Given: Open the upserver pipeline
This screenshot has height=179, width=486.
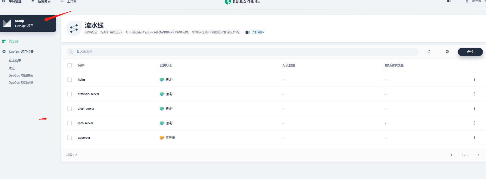Looking at the screenshot, I should (x=84, y=138).
